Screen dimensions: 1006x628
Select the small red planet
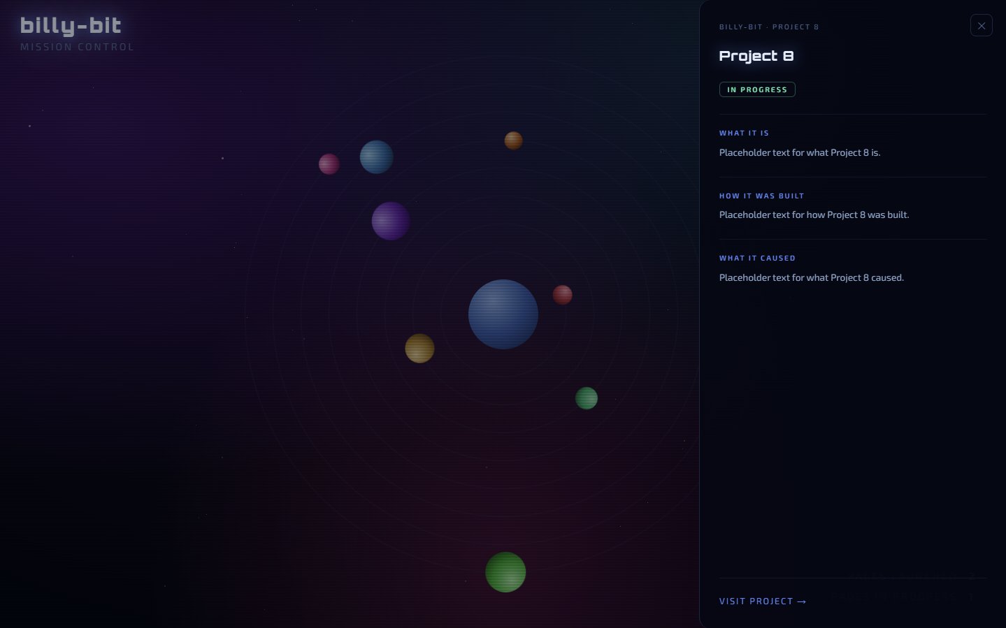point(563,295)
